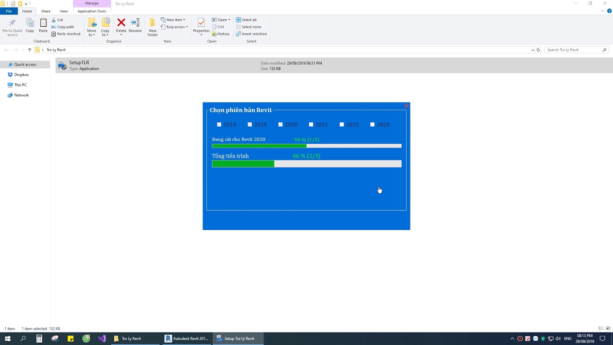Click the Tro Ly Revit address breadcrumb
The width and height of the screenshot is (613, 345).
[x=56, y=50]
